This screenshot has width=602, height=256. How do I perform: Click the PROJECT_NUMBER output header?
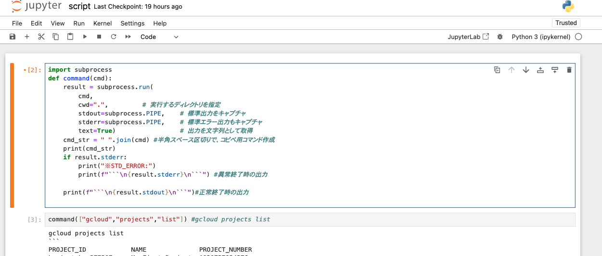click(x=226, y=249)
